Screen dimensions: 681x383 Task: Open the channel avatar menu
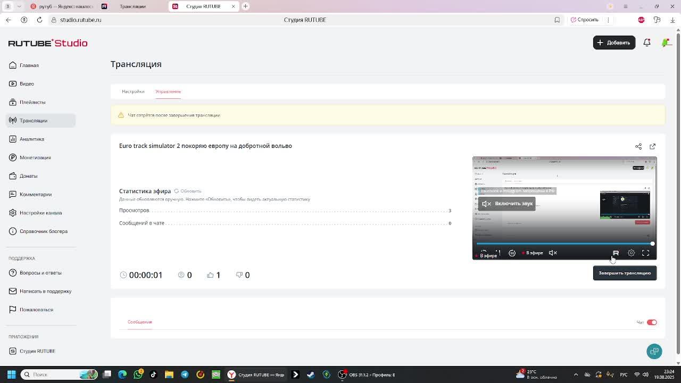[666, 43]
